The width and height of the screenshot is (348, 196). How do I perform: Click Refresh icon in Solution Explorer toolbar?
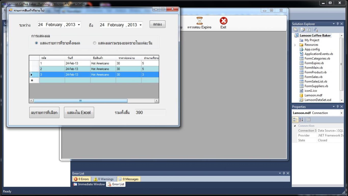tap(308, 30)
